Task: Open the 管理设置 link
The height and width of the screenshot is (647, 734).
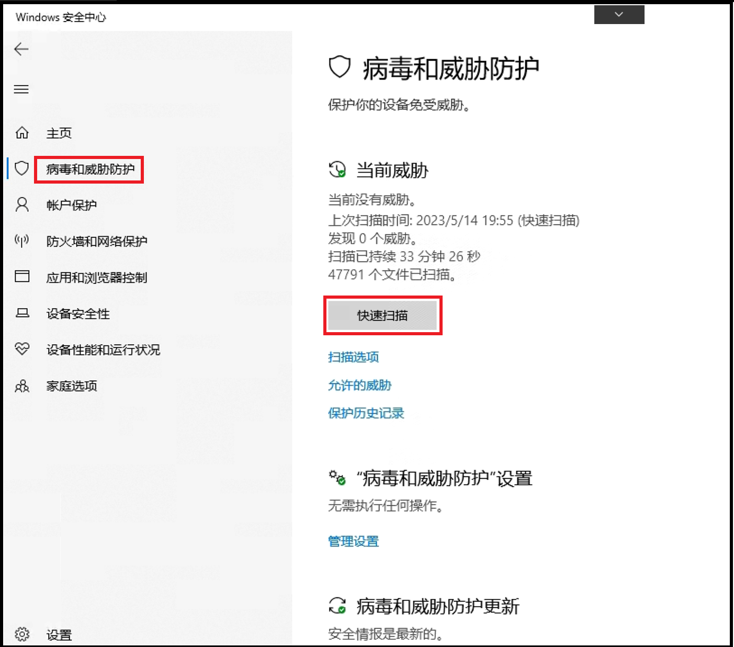Action: click(x=353, y=541)
